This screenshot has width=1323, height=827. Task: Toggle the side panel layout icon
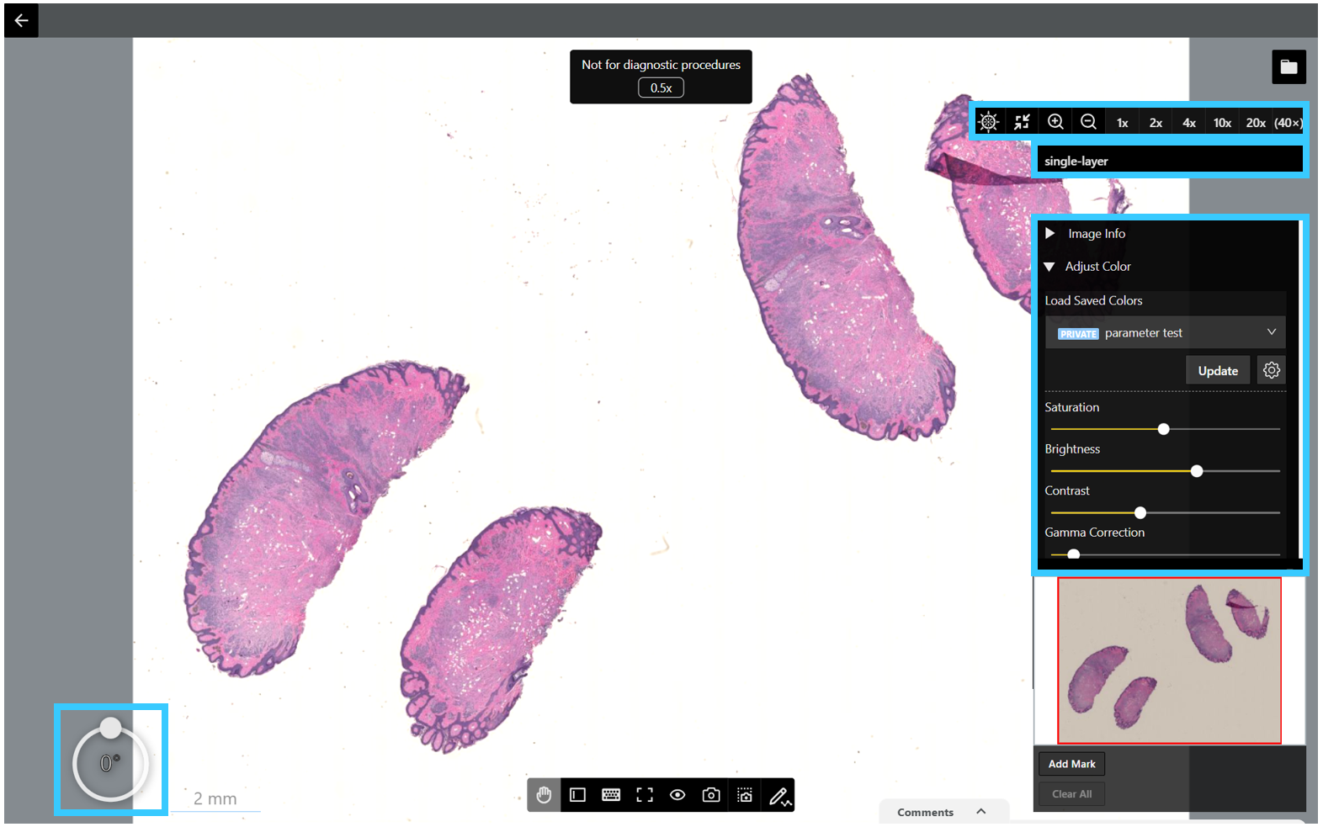pos(577,795)
